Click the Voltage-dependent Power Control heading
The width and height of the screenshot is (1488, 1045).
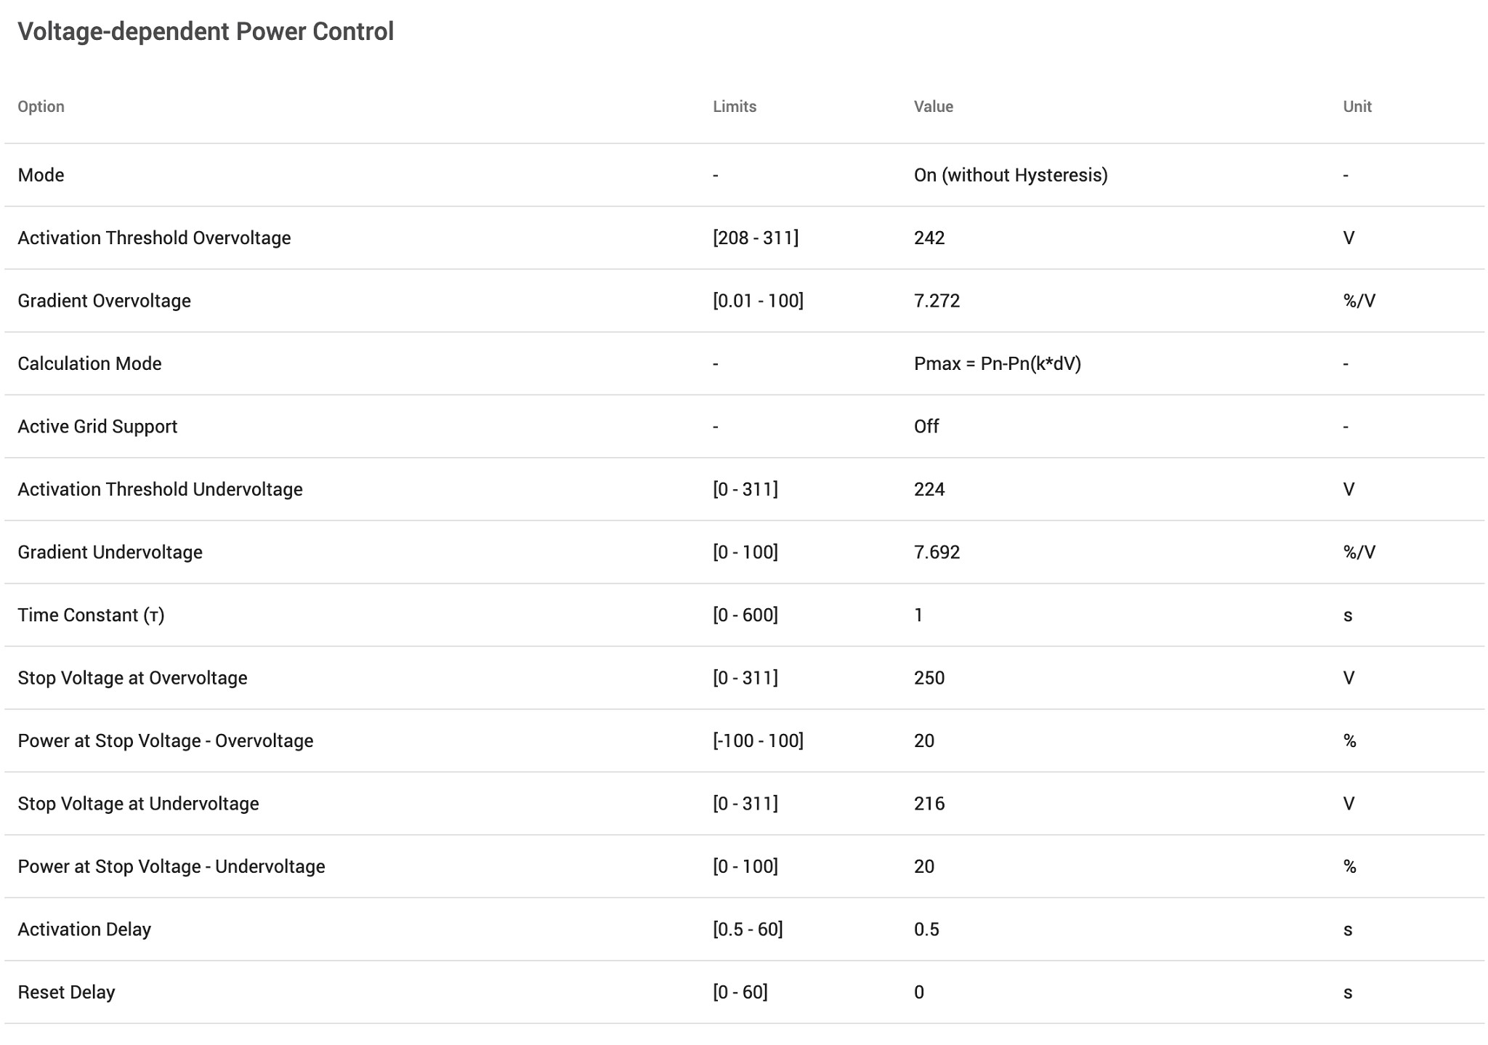click(x=206, y=32)
